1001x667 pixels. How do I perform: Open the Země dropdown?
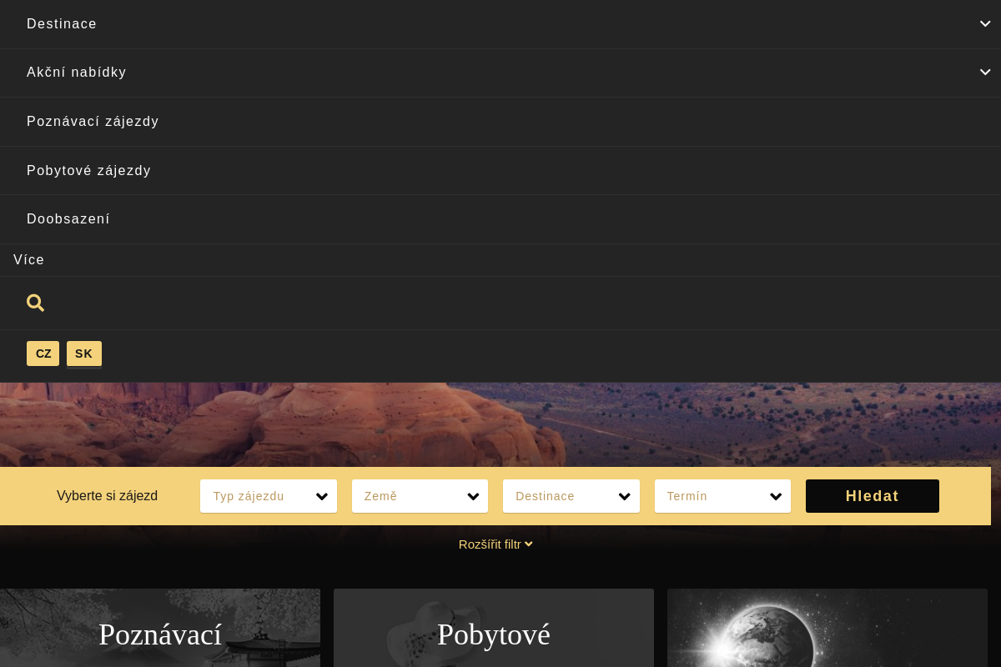pos(420,496)
